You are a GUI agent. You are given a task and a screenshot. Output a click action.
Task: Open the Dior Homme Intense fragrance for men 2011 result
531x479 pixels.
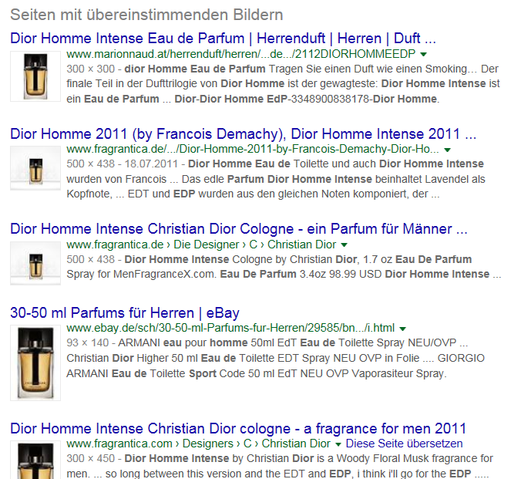pos(238,429)
